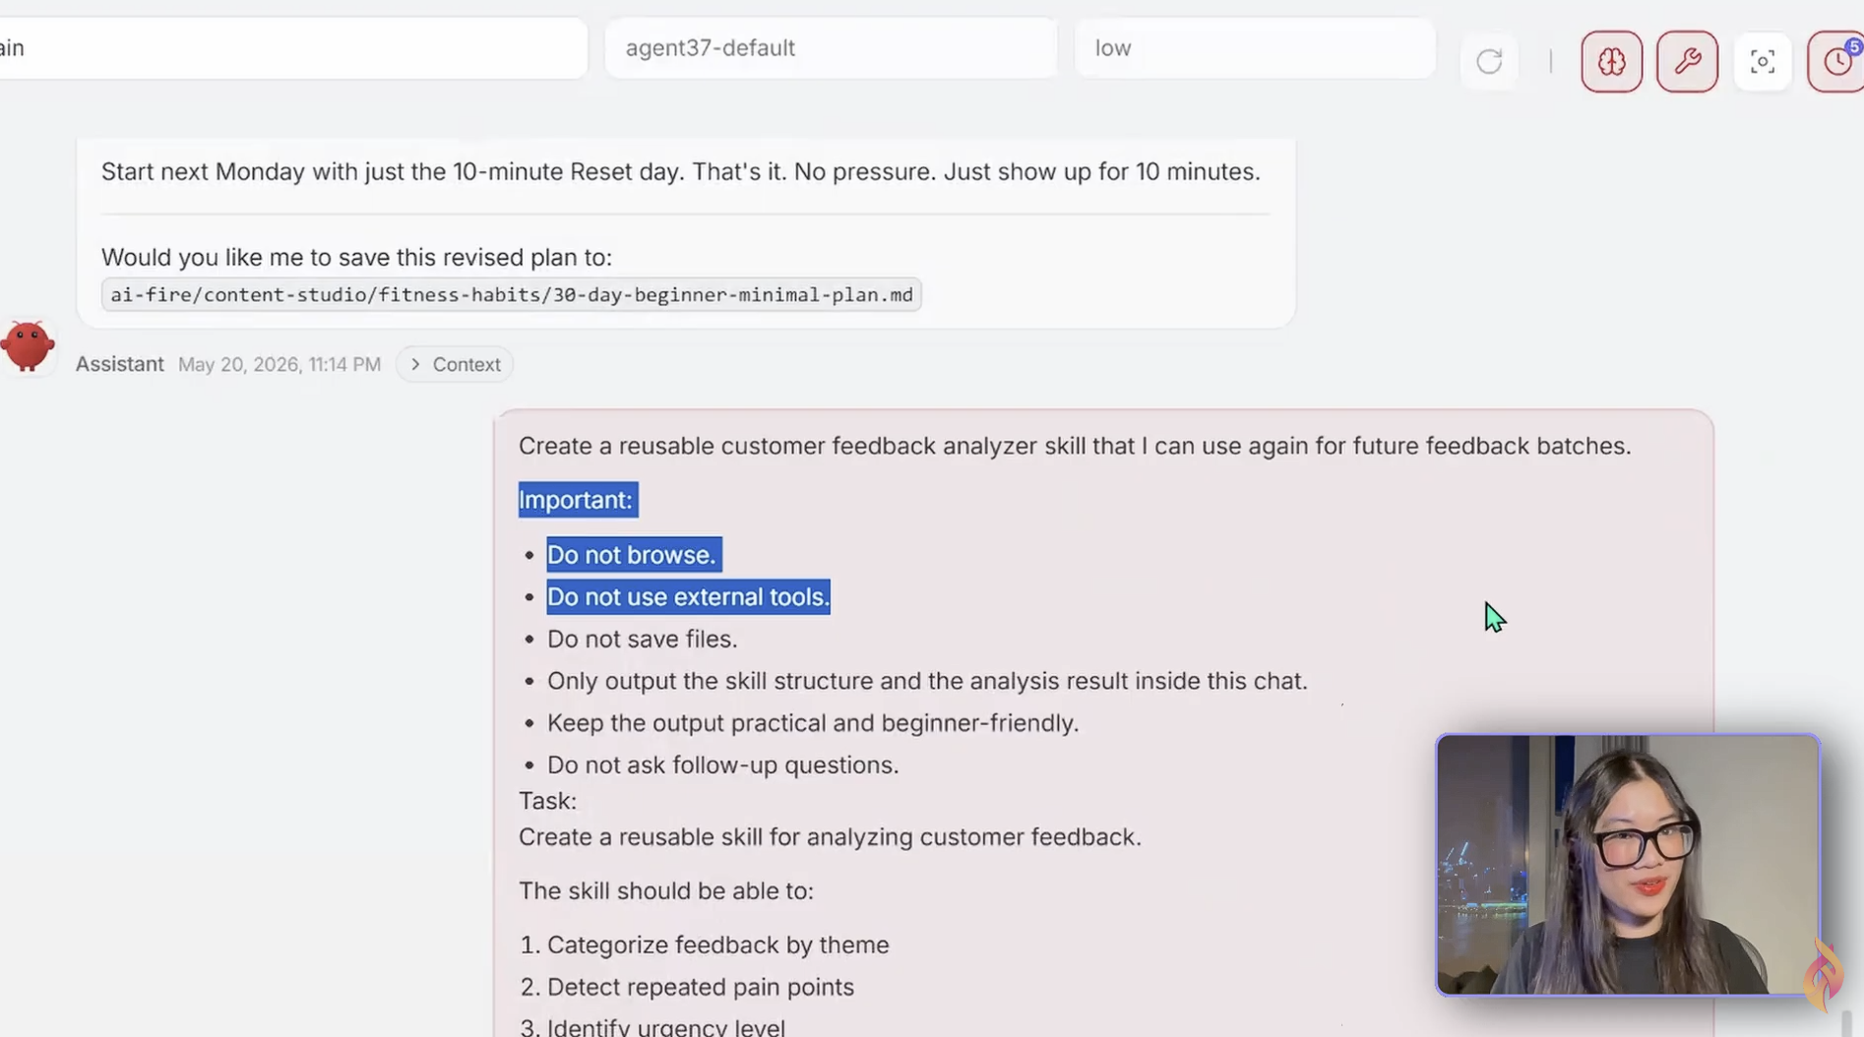Viewport: 1864px width, 1037px height.
Task: Click the highlighted 'Important:' text
Action: coord(578,500)
